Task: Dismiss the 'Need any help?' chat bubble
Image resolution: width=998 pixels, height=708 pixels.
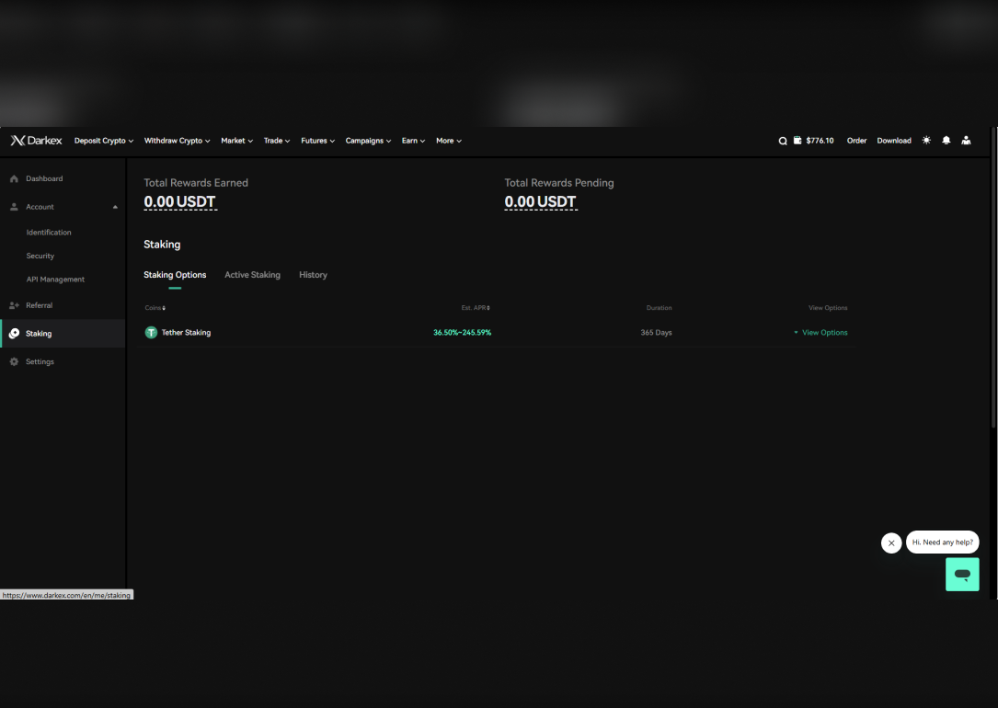Action: point(891,542)
